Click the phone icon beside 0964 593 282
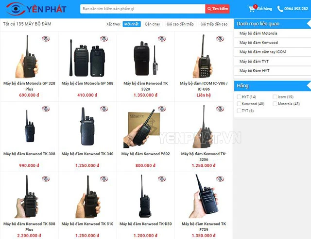Viewport: 311px width, 239px height. pos(280,9)
